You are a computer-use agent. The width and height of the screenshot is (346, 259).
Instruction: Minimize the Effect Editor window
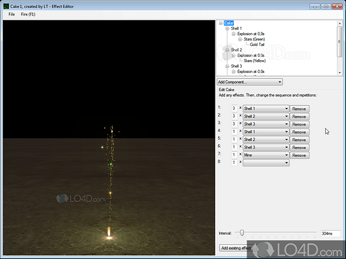315,6
